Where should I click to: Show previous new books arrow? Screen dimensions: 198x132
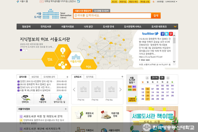click(74, 90)
